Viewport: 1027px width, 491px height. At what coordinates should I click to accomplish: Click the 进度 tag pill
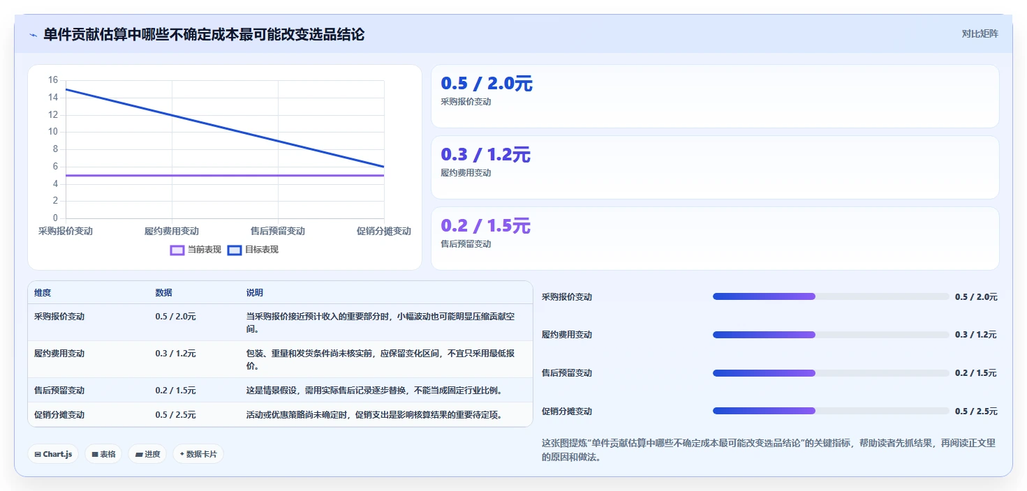(147, 454)
